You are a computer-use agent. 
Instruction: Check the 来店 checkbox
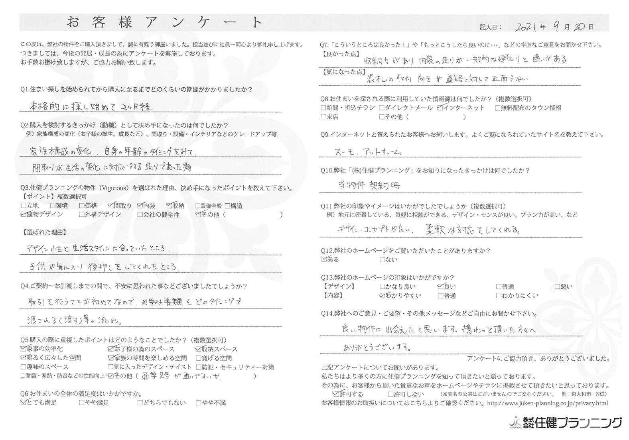pos(323,117)
